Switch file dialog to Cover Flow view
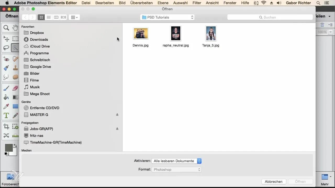The height and width of the screenshot is (188, 335). tap(63, 17)
